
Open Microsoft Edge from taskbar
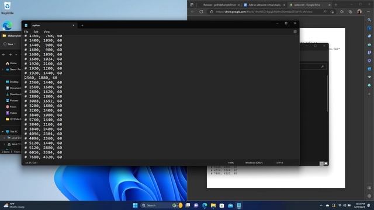[205, 205]
